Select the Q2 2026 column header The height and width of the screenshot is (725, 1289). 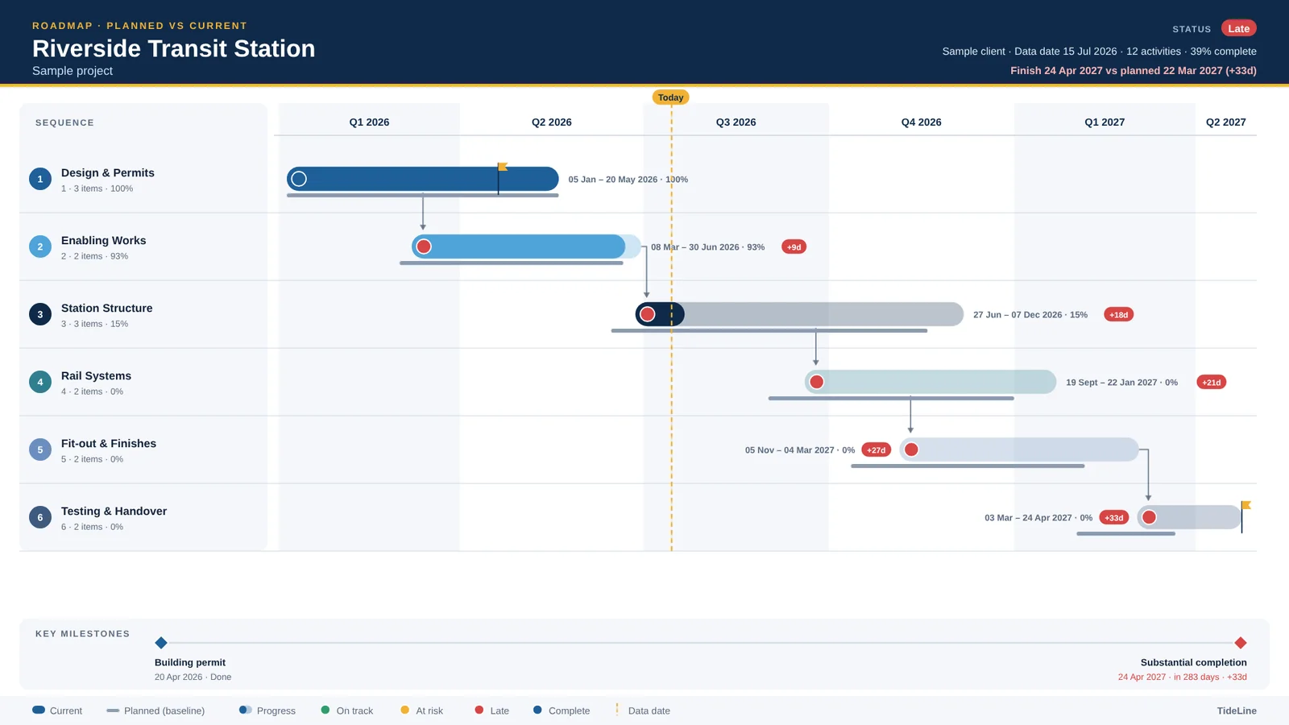point(552,122)
